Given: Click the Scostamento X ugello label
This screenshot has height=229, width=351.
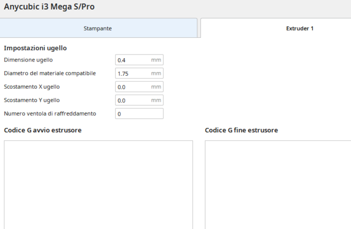Looking at the screenshot, I should coord(32,87).
